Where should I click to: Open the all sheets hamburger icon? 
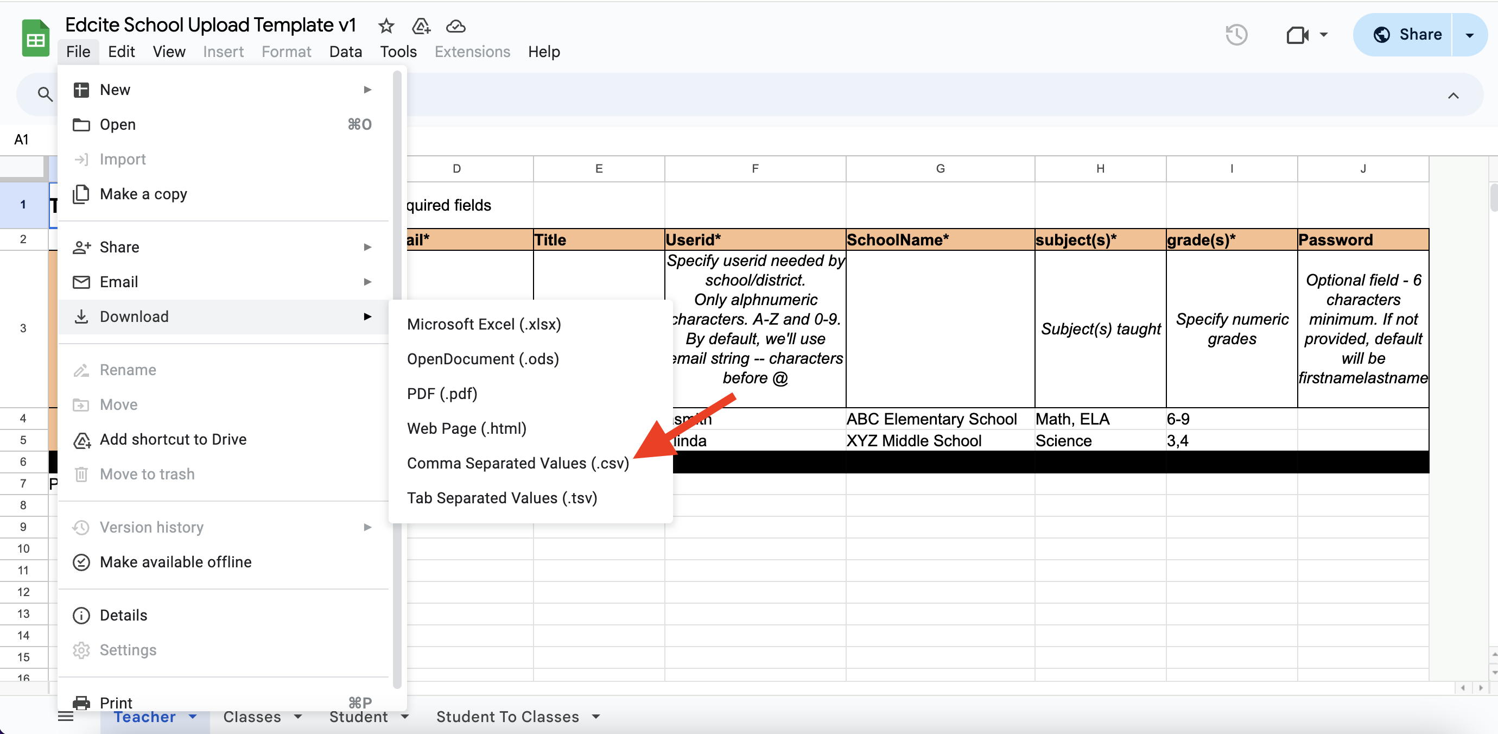coord(66,717)
